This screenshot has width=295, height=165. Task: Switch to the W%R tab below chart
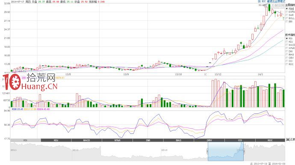coord(118,140)
